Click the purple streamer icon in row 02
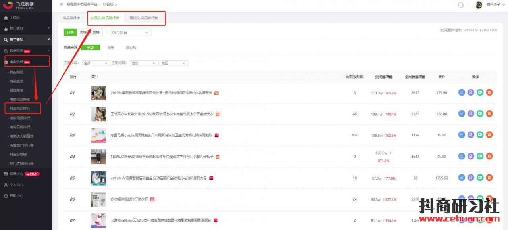This screenshot has width=508, height=230. [471, 114]
